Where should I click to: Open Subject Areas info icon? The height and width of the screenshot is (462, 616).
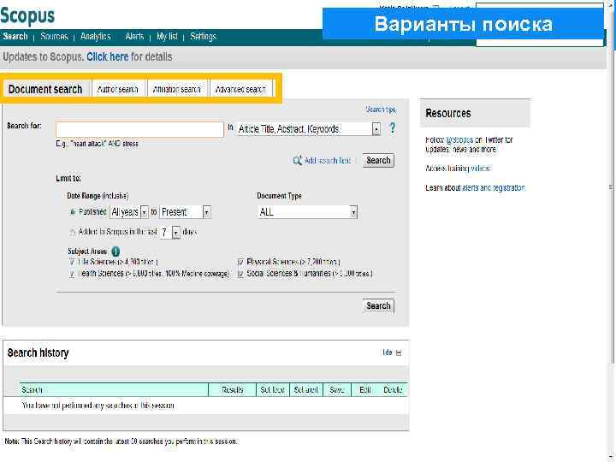(x=115, y=252)
